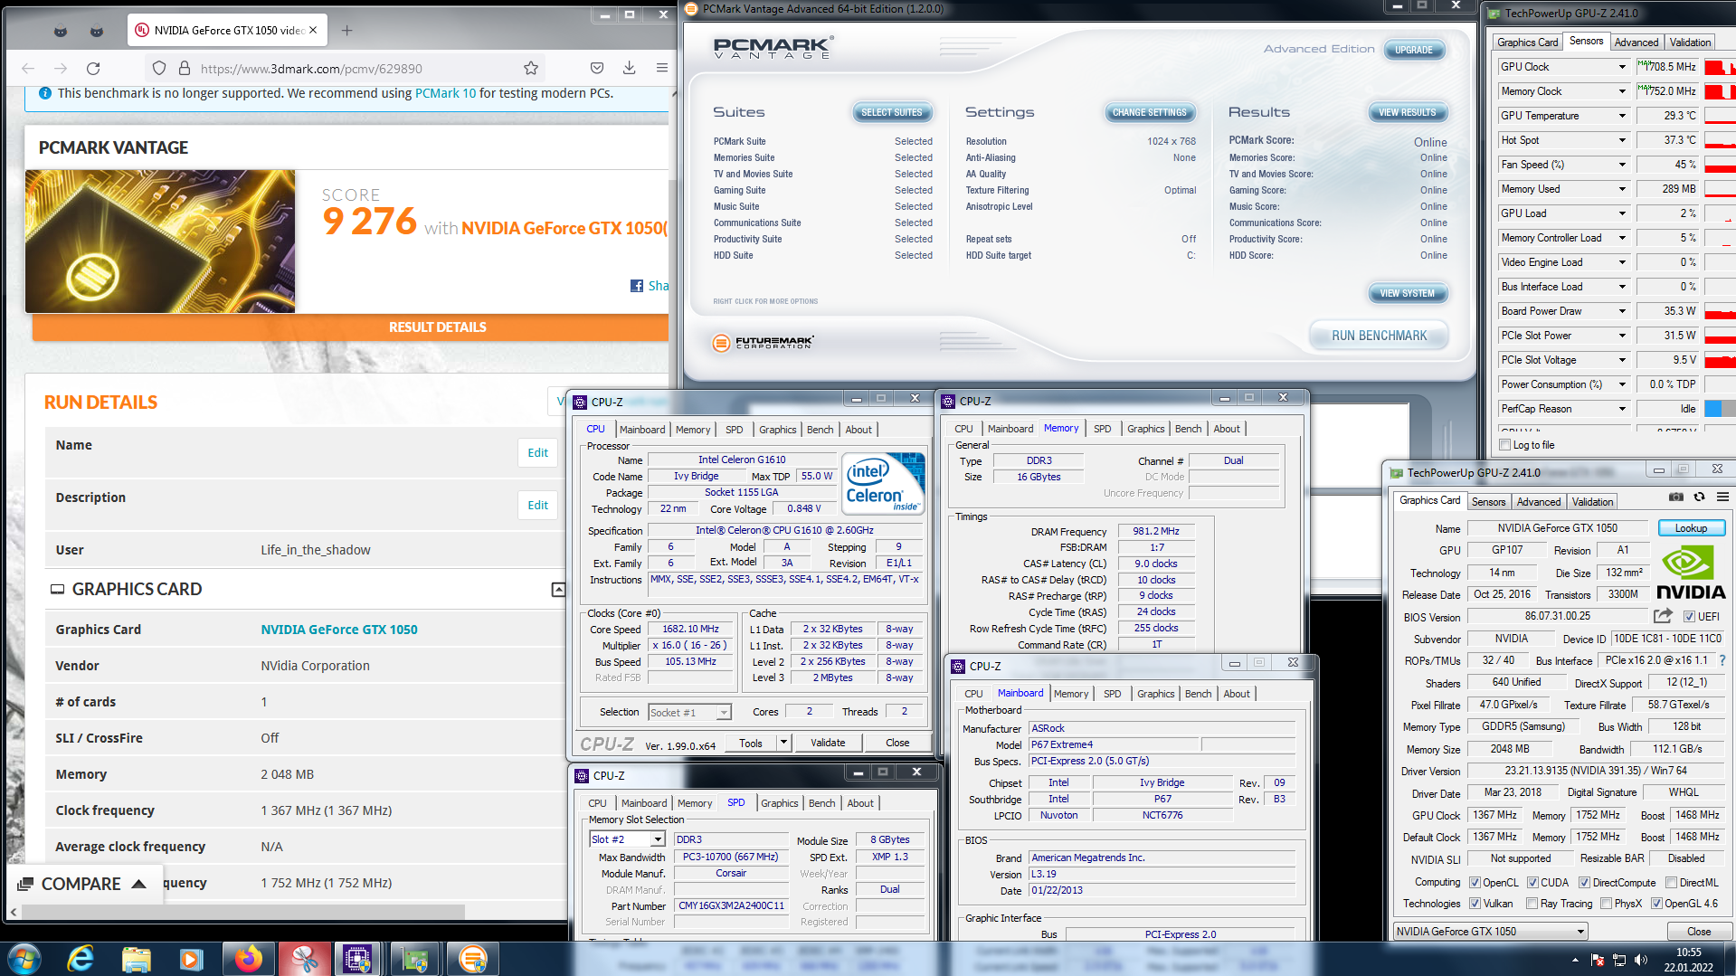The height and width of the screenshot is (976, 1736).
Task: Toggle Ray Tracing checkbox in GPU-Z
Action: tap(1532, 904)
